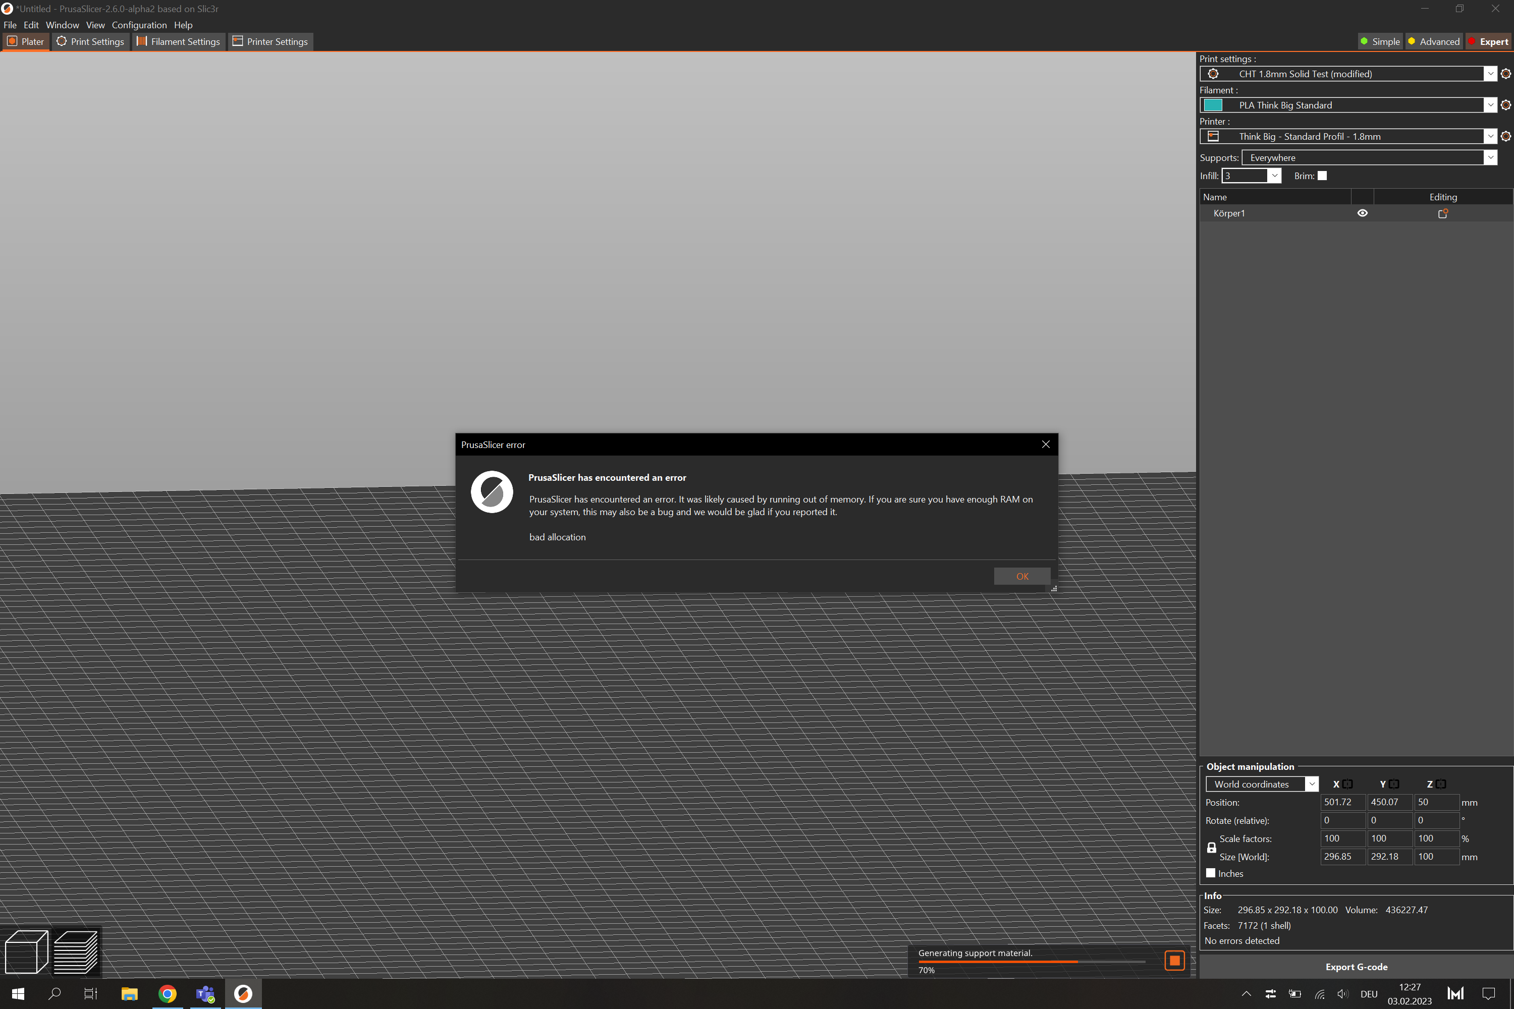Open the Supports Everywhere dropdown

[1490, 157]
